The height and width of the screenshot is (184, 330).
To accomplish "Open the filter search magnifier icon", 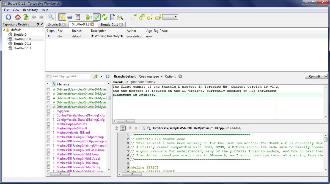I will pos(51,17).
